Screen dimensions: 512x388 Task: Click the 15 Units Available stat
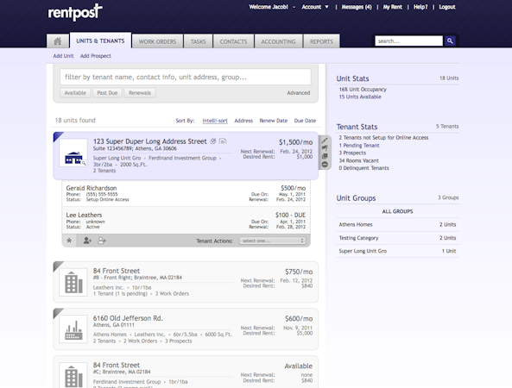[x=360, y=97]
